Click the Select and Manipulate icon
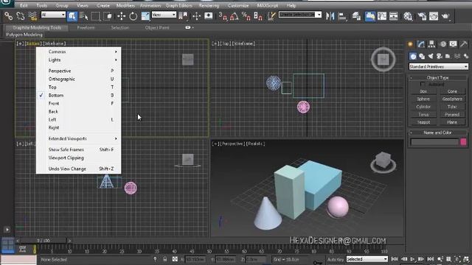Viewport: 472px width, 265px height. (197, 16)
